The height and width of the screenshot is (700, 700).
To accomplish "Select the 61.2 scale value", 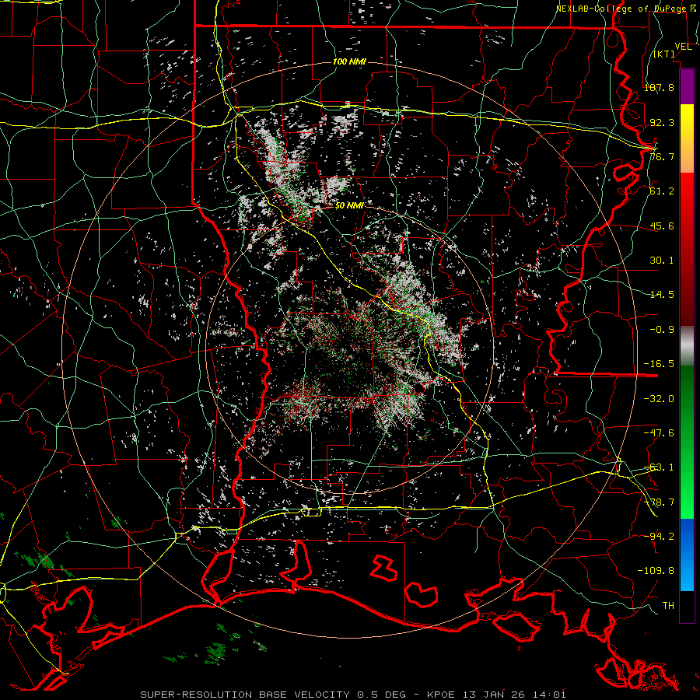I will (662, 191).
